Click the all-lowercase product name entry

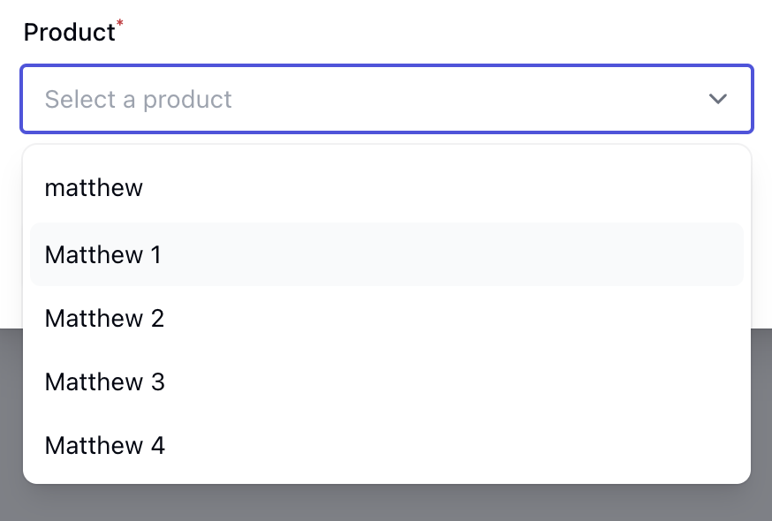point(94,188)
